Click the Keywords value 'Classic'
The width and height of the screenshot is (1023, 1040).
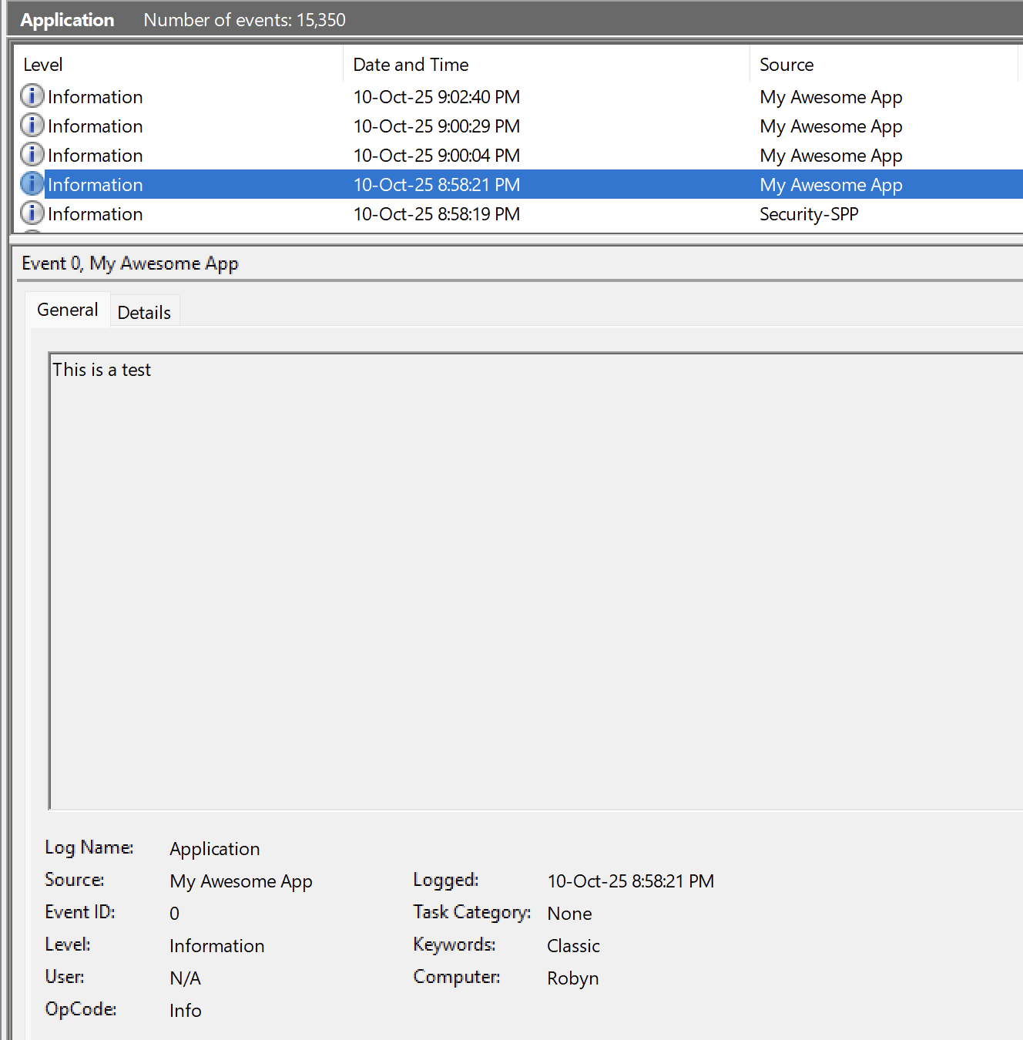[x=573, y=946]
